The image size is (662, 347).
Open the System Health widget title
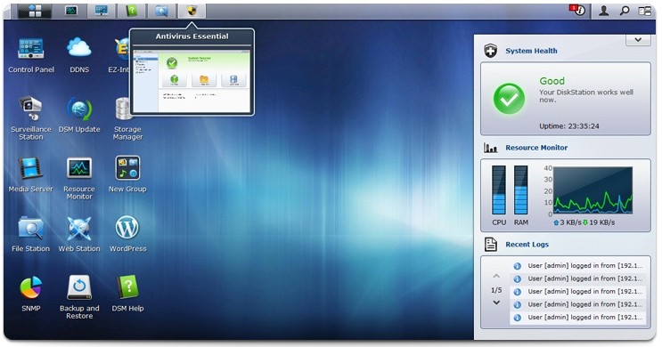pyautogui.click(x=531, y=51)
